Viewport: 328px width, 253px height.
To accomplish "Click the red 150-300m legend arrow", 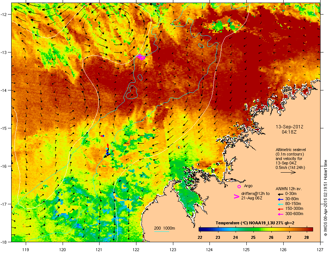I will pos(281,209).
